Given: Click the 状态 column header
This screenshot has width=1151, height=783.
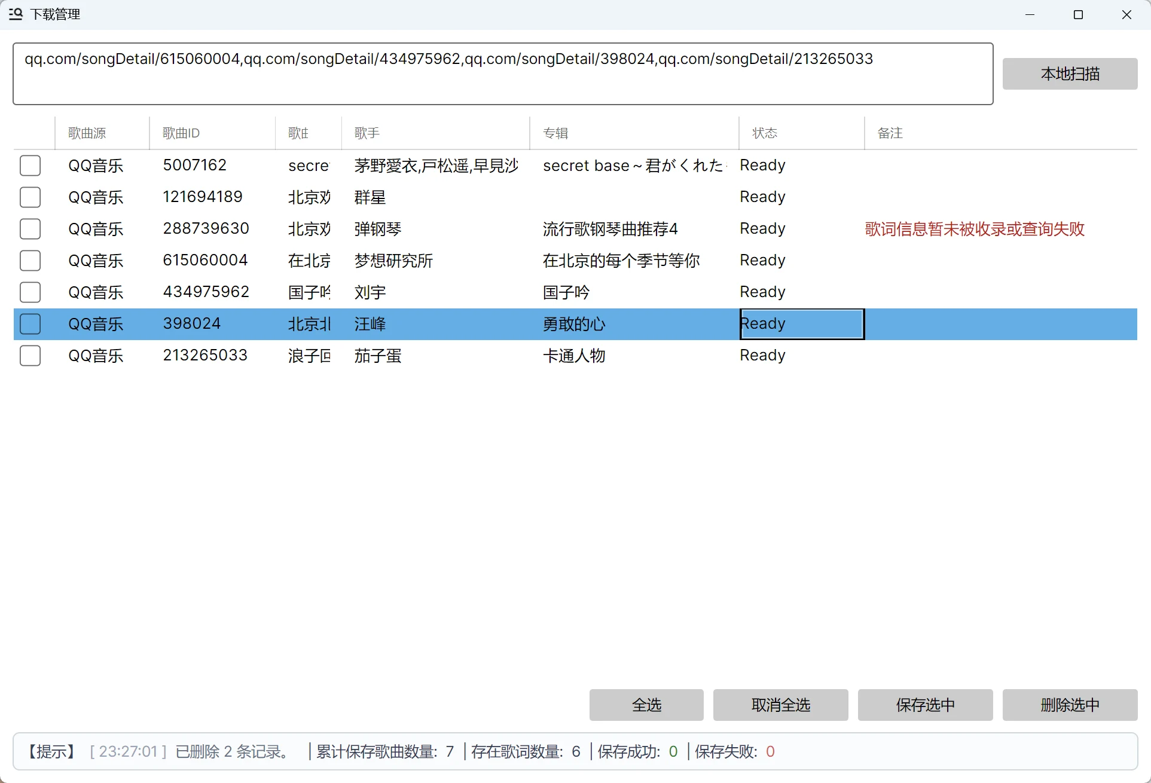Looking at the screenshot, I should pyautogui.click(x=802, y=133).
